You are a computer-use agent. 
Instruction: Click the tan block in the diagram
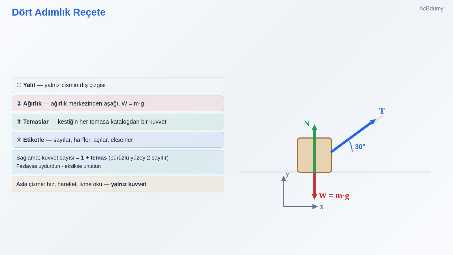pyautogui.click(x=314, y=155)
